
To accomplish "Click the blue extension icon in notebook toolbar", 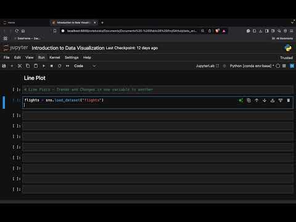I will tap(292, 66).
